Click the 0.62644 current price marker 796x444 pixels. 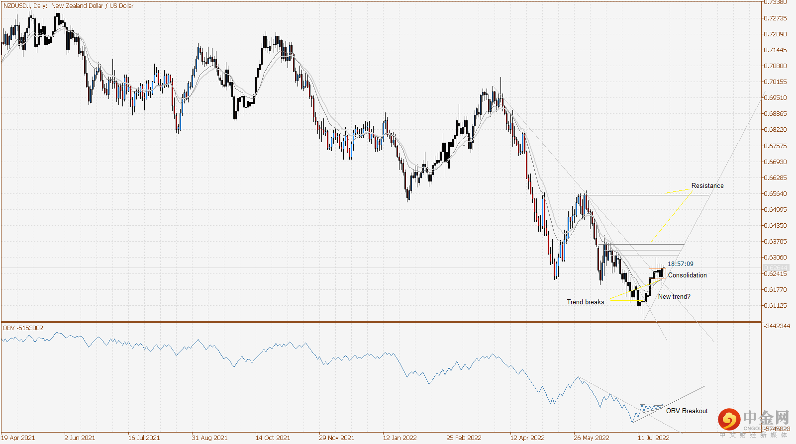coord(776,268)
